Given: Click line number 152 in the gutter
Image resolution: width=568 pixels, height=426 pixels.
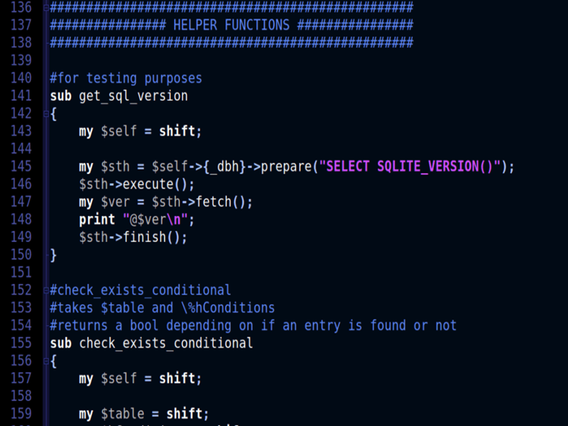Looking at the screenshot, I should pyautogui.click(x=21, y=290).
